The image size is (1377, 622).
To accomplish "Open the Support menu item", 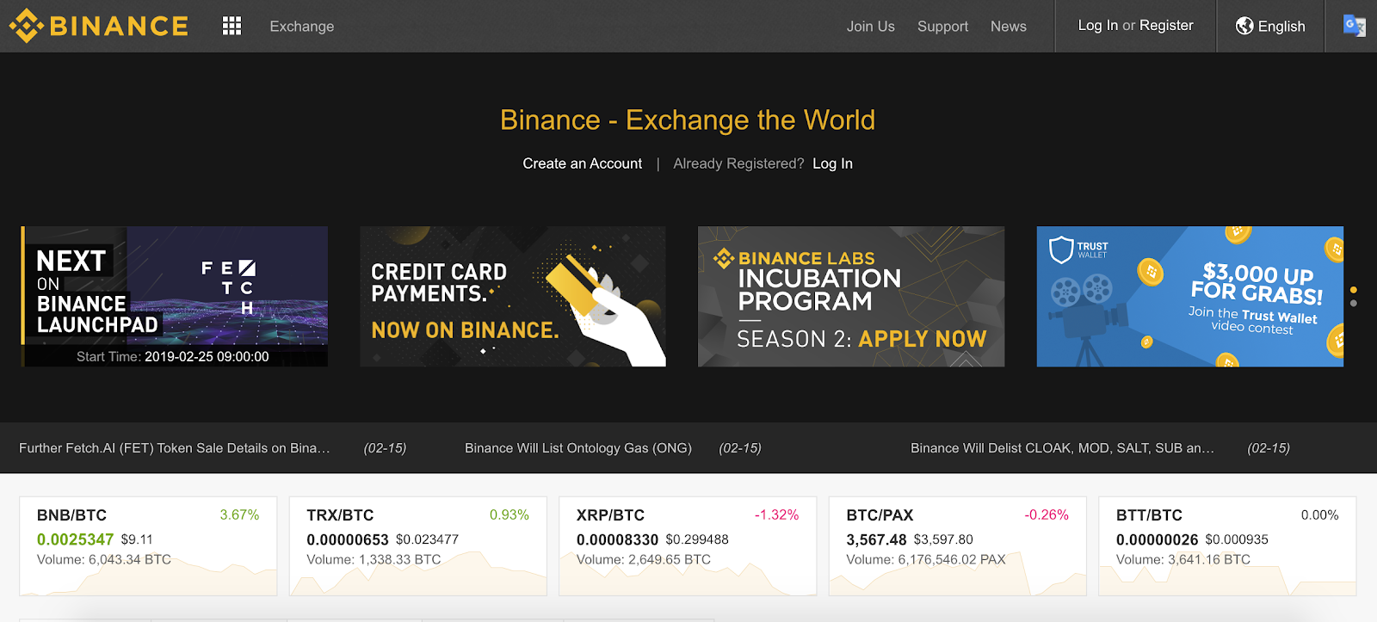I will 942,27.
